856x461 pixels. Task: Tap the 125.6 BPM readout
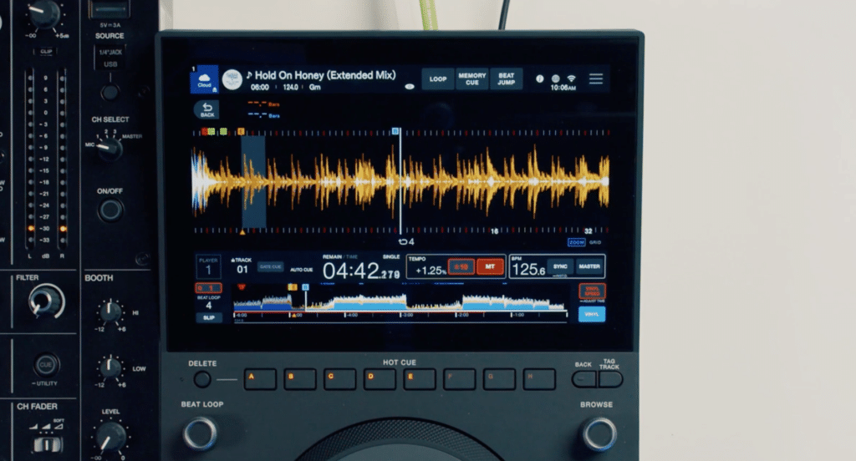click(x=528, y=270)
